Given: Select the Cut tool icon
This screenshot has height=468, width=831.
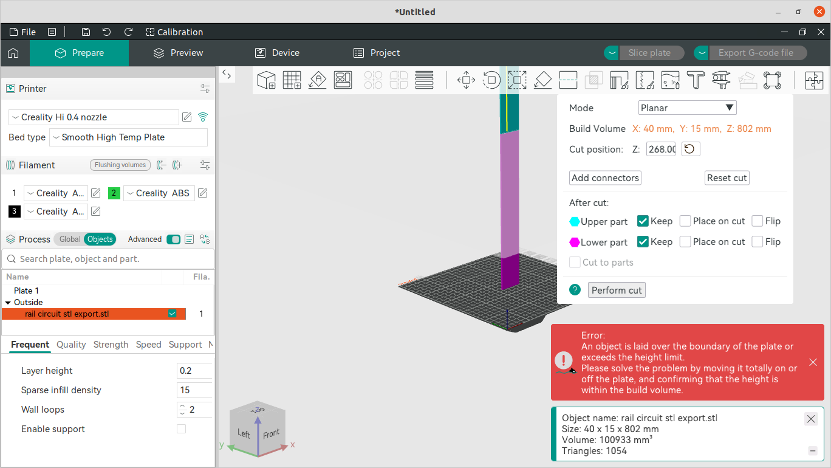Looking at the screenshot, I should [x=568, y=80].
